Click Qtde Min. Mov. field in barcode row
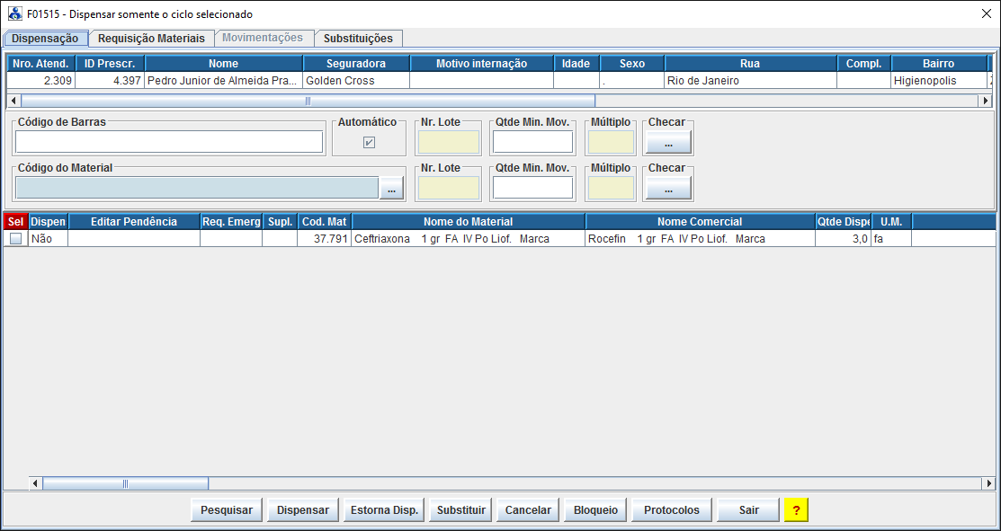1001x531 pixels. coord(532,142)
